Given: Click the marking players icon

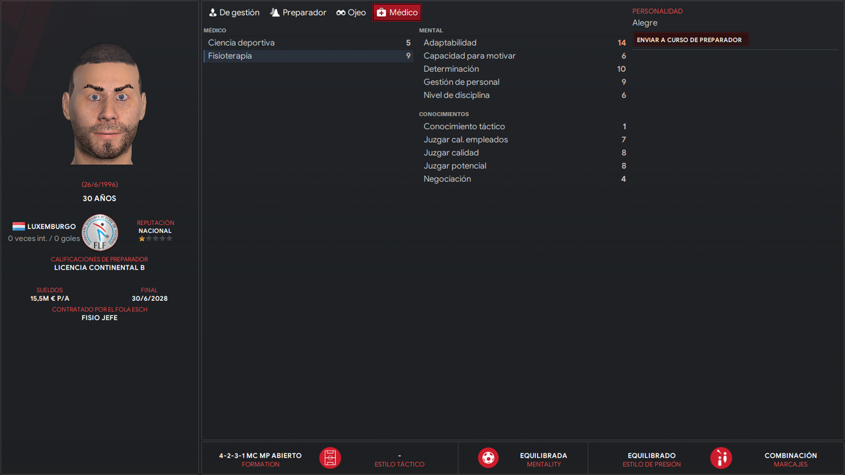Looking at the screenshot, I should click(722, 458).
